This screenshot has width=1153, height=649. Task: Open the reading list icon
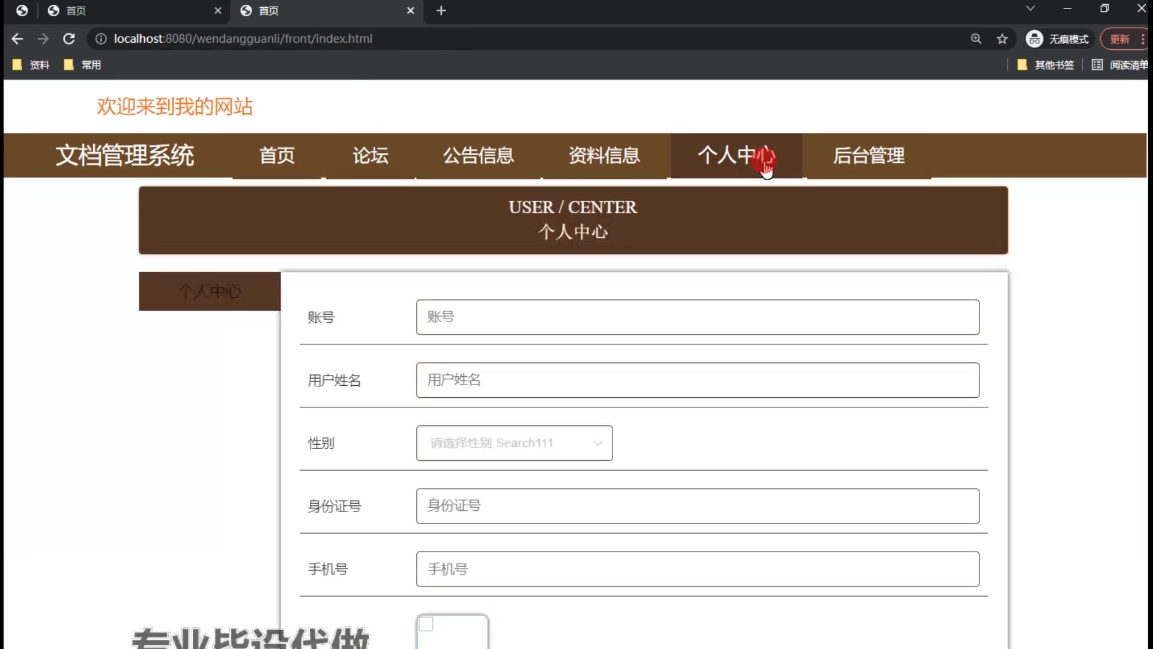tap(1097, 65)
